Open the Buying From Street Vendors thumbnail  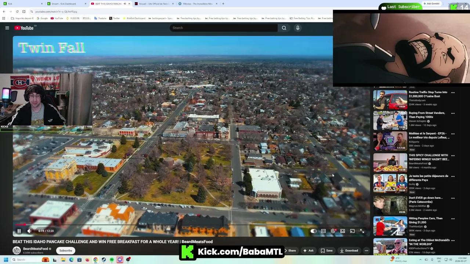click(x=390, y=120)
